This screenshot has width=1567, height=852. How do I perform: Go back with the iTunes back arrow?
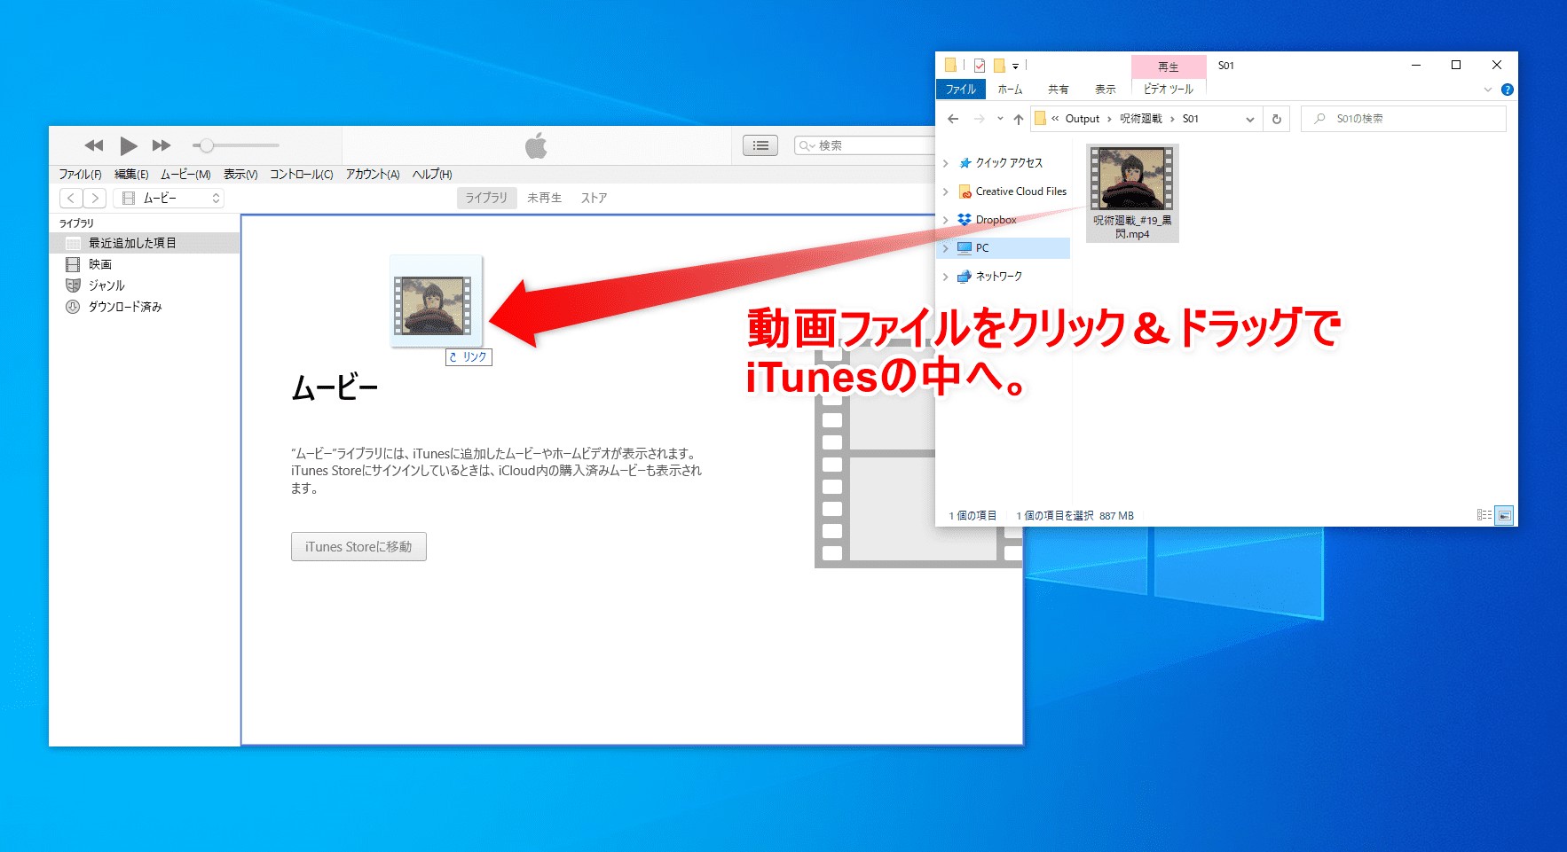tap(71, 198)
